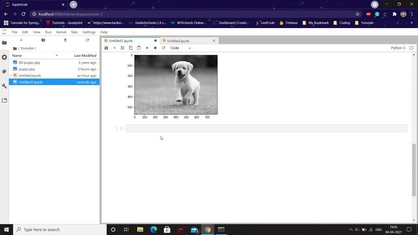Open the Tabs menu
This screenshot has width=418, height=235.
[x=74, y=32]
